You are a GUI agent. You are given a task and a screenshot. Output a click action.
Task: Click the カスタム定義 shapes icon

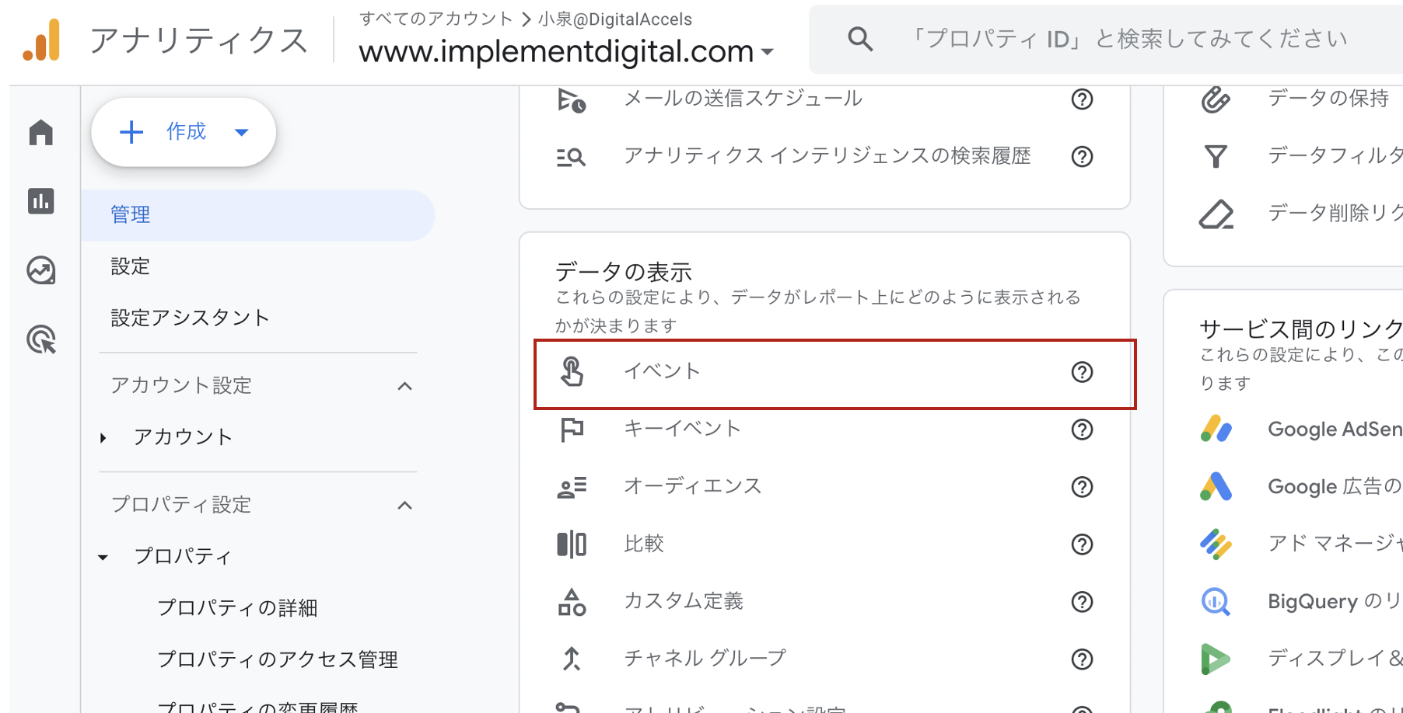(x=572, y=602)
